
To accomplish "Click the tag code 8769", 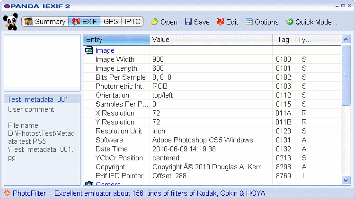I will [284, 176].
